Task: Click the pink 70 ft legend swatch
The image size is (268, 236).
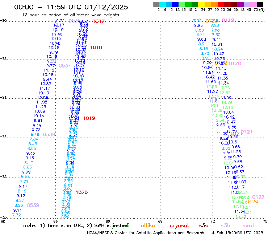Action: [254, 4]
